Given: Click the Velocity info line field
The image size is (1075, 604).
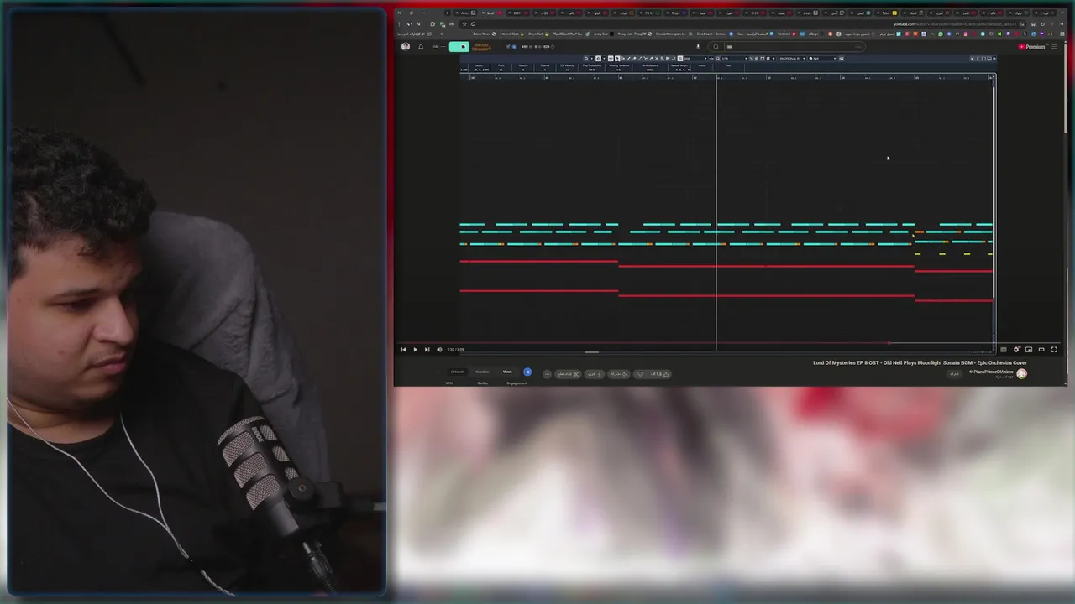Looking at the screenshot, I should point(522,67).
